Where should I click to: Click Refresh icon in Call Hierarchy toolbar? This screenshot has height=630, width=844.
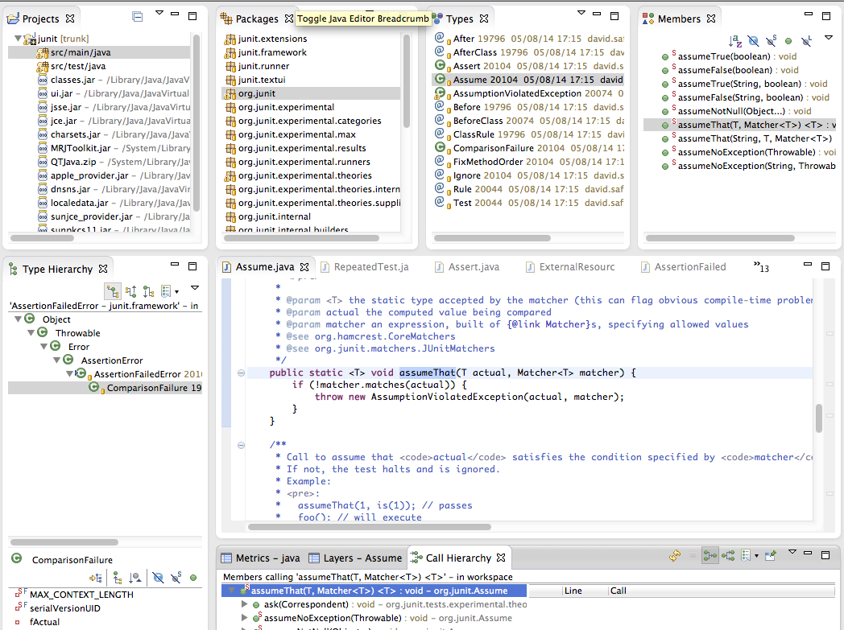tap(676, 556)
